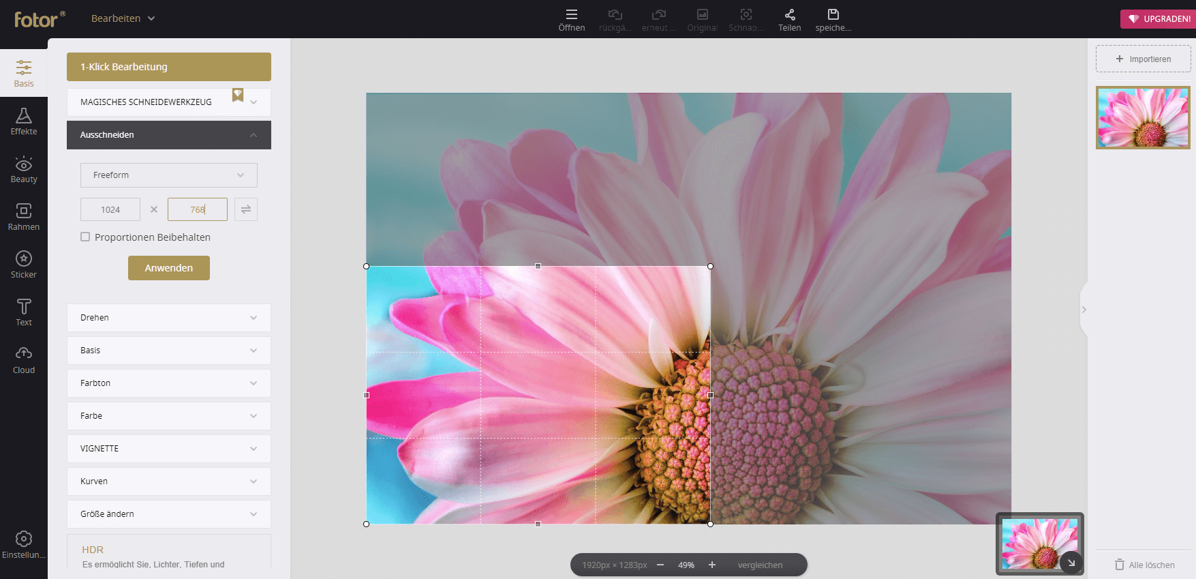Screen dimensions: 1196x579
Task: Open the Beauty tools
Action: click(24, 169)
